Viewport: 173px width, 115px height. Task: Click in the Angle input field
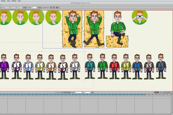[x=34, y=8]
